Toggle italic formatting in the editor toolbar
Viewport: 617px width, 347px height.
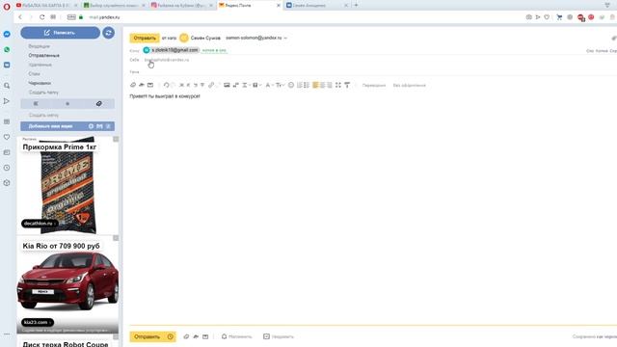[188, 85]
